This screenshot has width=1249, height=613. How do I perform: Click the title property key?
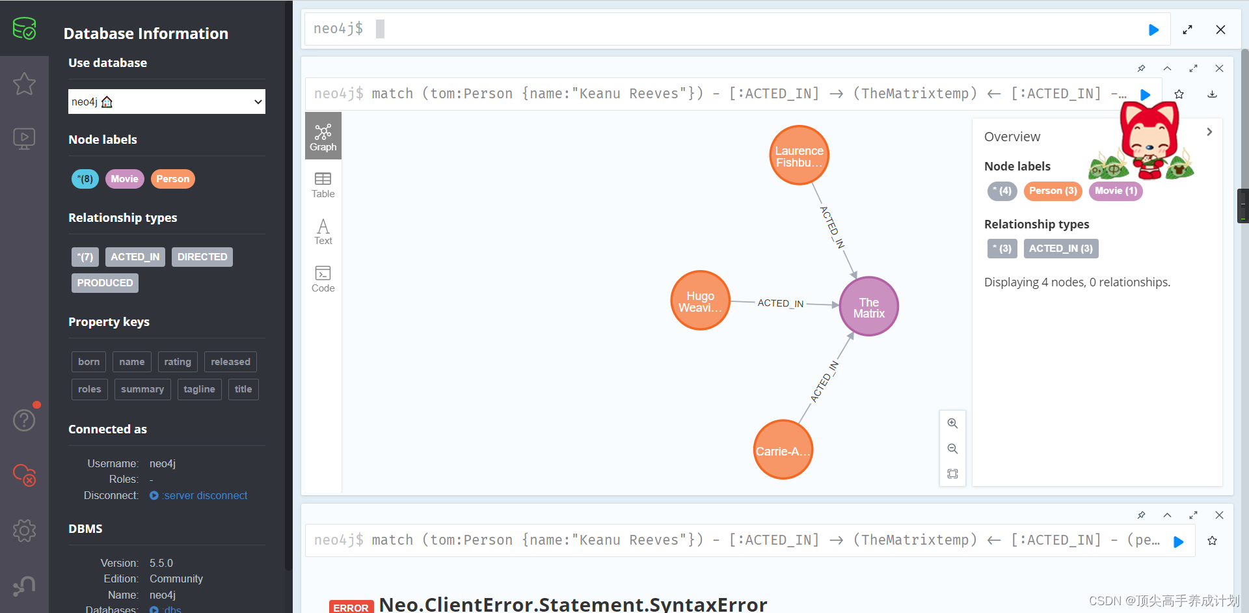coord(243,389)
